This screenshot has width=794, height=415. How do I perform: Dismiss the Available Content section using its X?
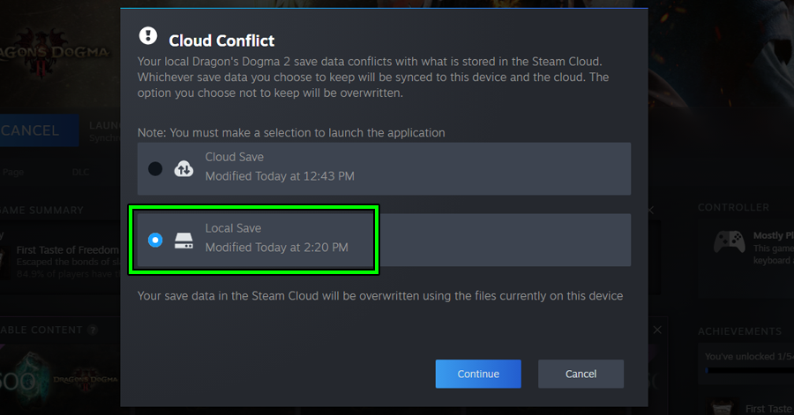pos(656,330)
